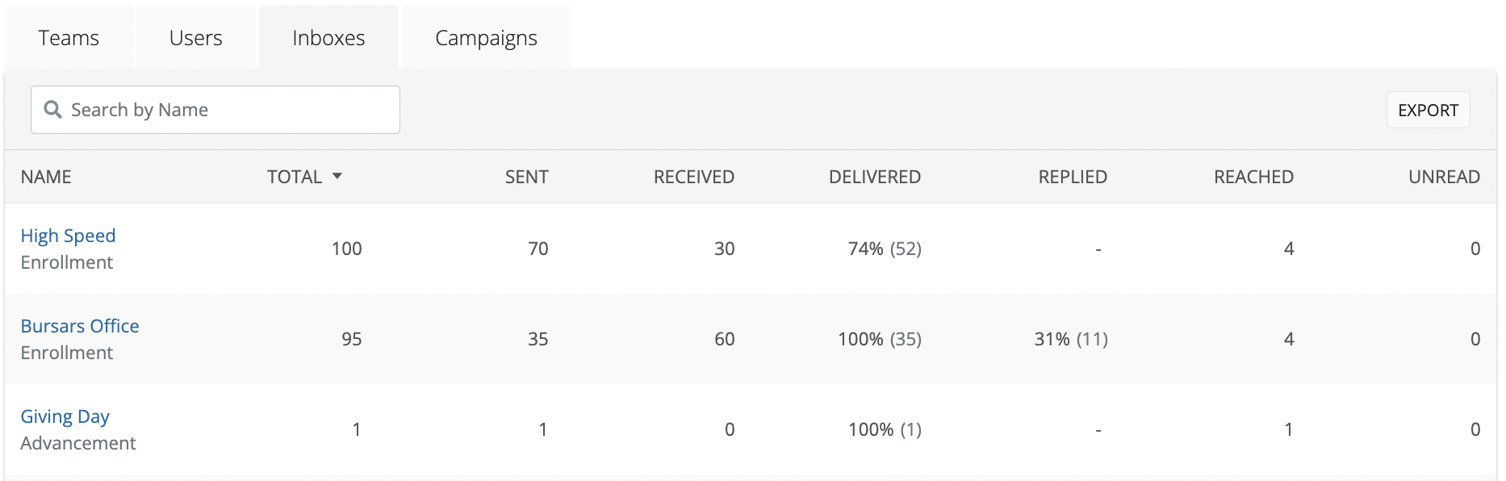1506x481 pixels.
Task: Go to the Campaigns tab
Action: (x=486, y=38)
